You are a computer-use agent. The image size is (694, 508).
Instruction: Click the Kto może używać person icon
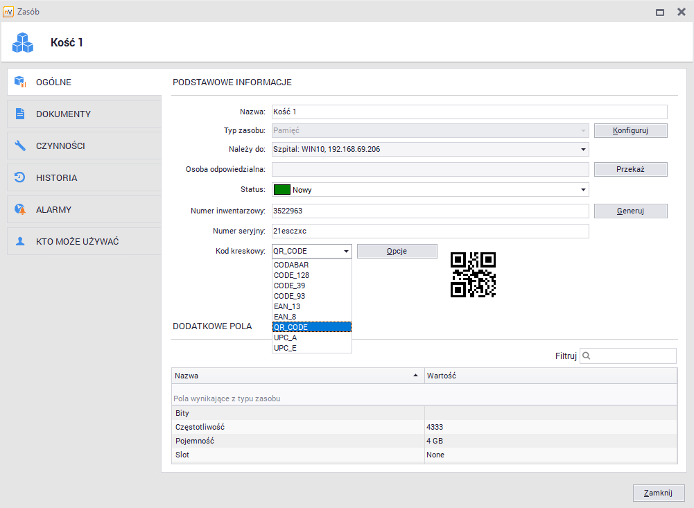pyautogui.click(x=20, y=242)
